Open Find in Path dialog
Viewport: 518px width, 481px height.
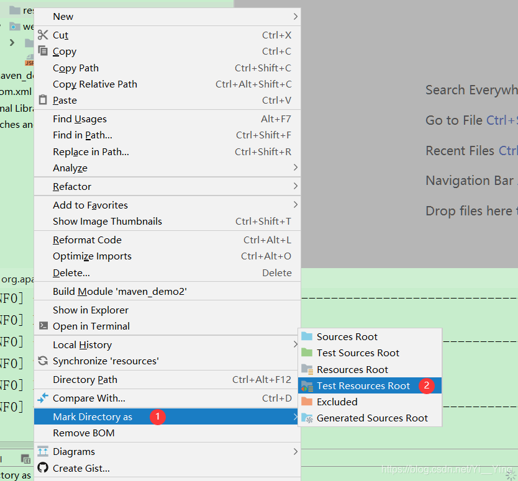pyautogui.click(x=167, y=135)
